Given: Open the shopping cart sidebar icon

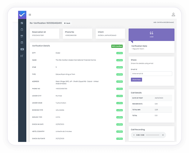Looking at the screenshot, I should click(22, 56).
